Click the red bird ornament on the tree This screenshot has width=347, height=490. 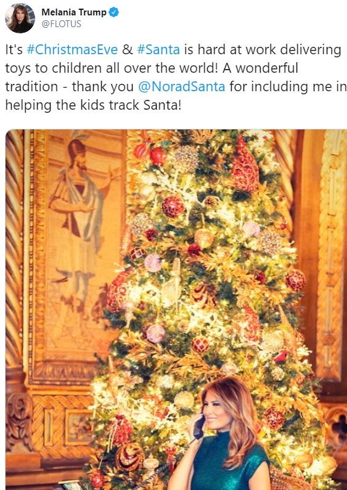[x=280, y=356]
